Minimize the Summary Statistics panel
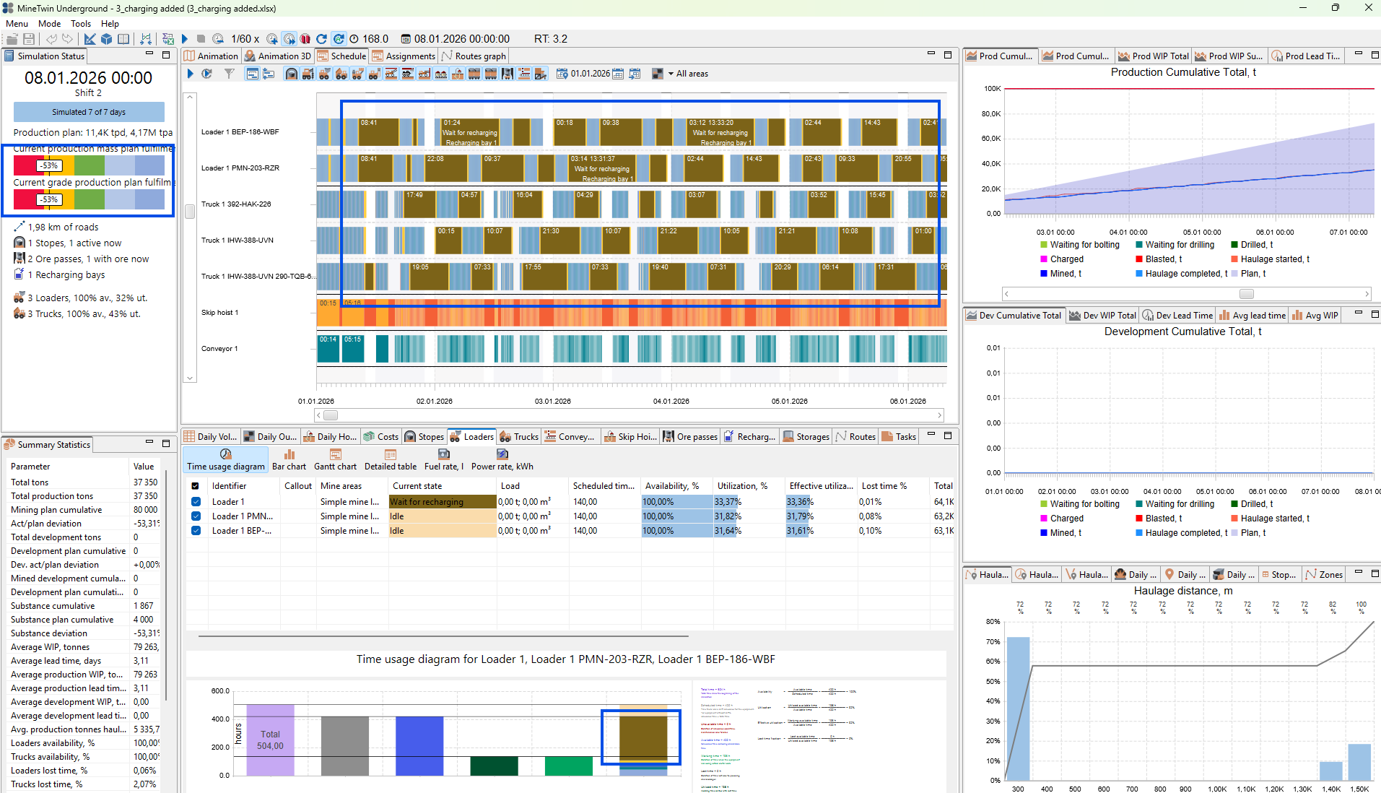Viewport: 1381px width, 793px height. (149, 443)
